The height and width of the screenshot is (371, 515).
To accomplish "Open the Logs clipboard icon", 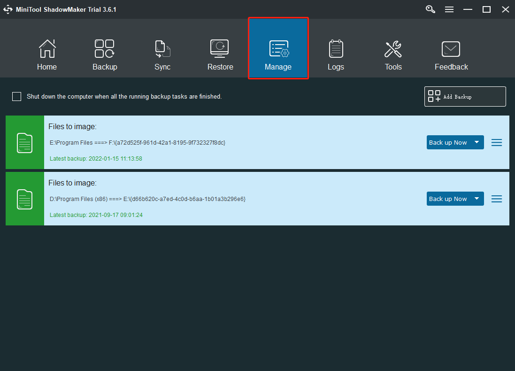I will click(336, 48).
